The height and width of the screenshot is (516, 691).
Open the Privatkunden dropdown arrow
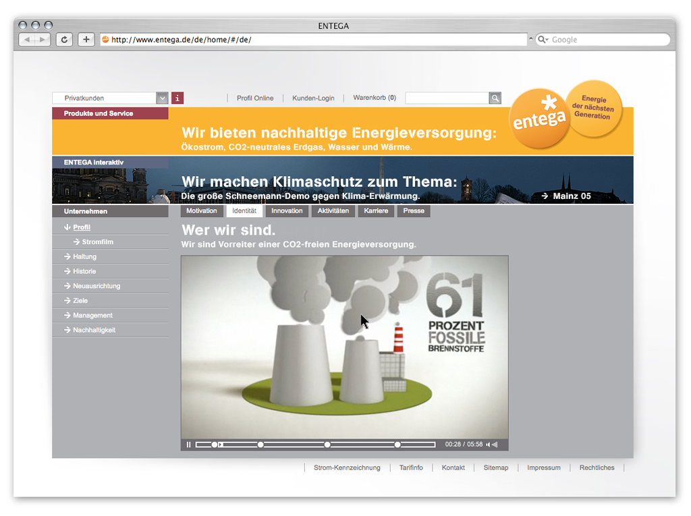[162, 98]
